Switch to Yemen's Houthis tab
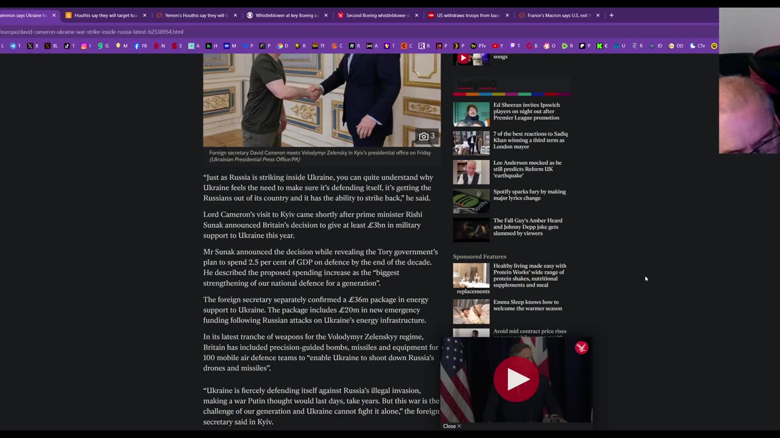The image size is (780, 438). (x=196, y=15)
